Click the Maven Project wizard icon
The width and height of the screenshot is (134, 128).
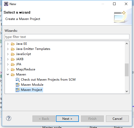18,90
